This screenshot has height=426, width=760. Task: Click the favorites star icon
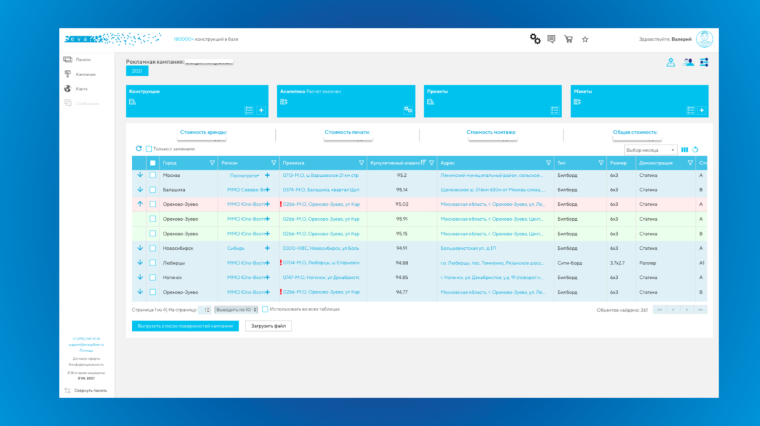click(585, 39)
